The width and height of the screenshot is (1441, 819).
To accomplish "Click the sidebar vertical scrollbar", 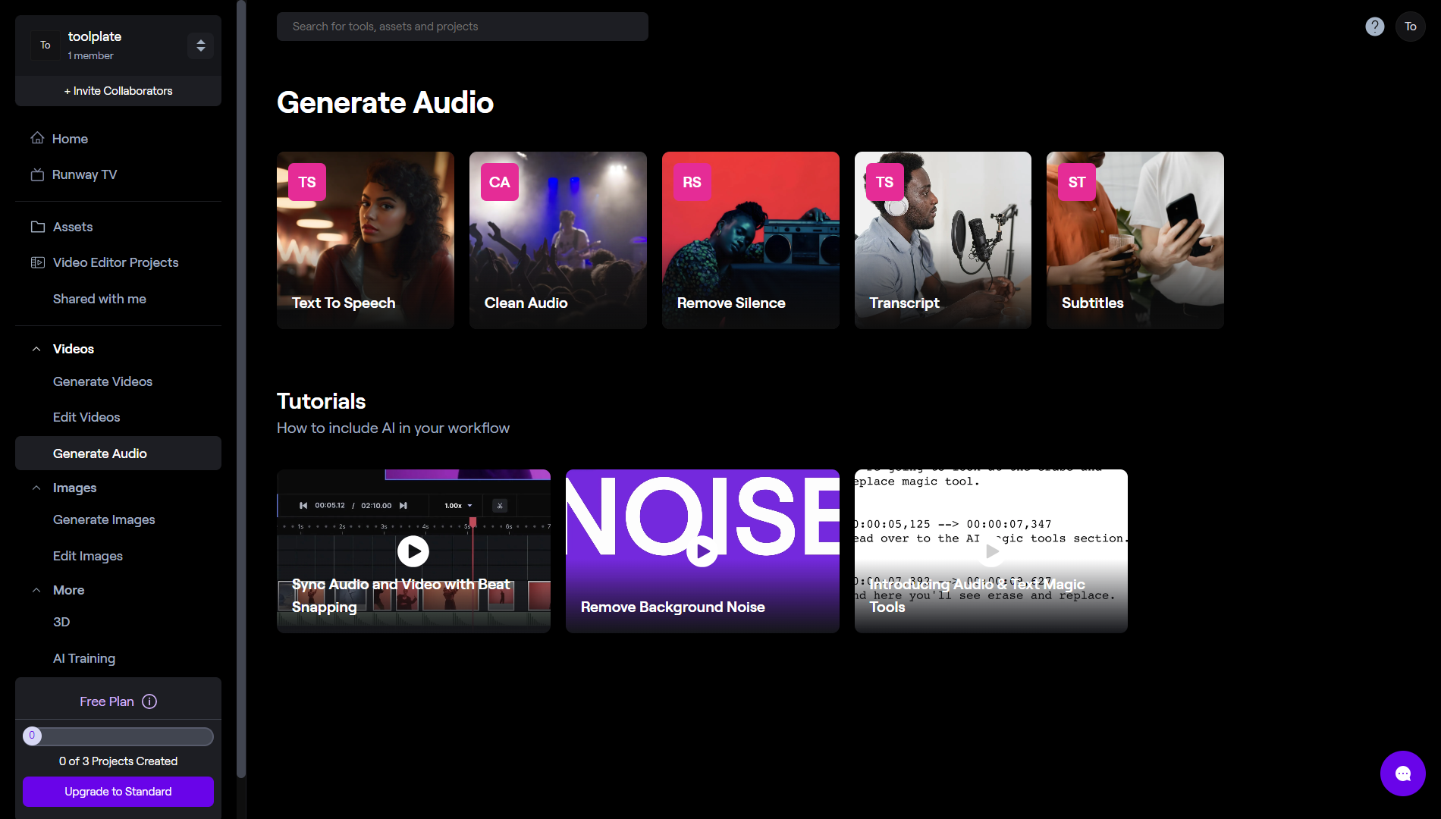I will 241,388.
